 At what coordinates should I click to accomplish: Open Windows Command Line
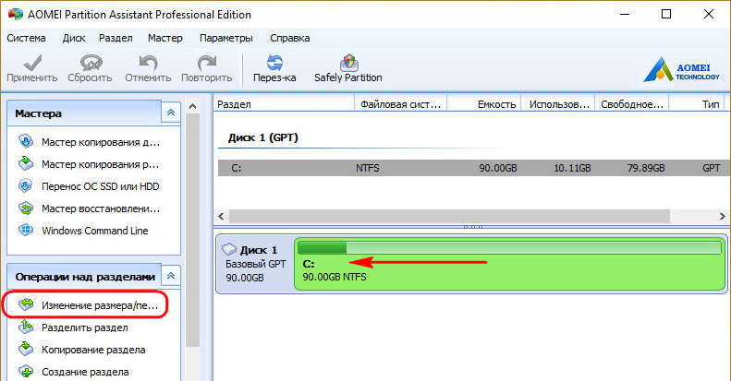[x=94, y=231]
